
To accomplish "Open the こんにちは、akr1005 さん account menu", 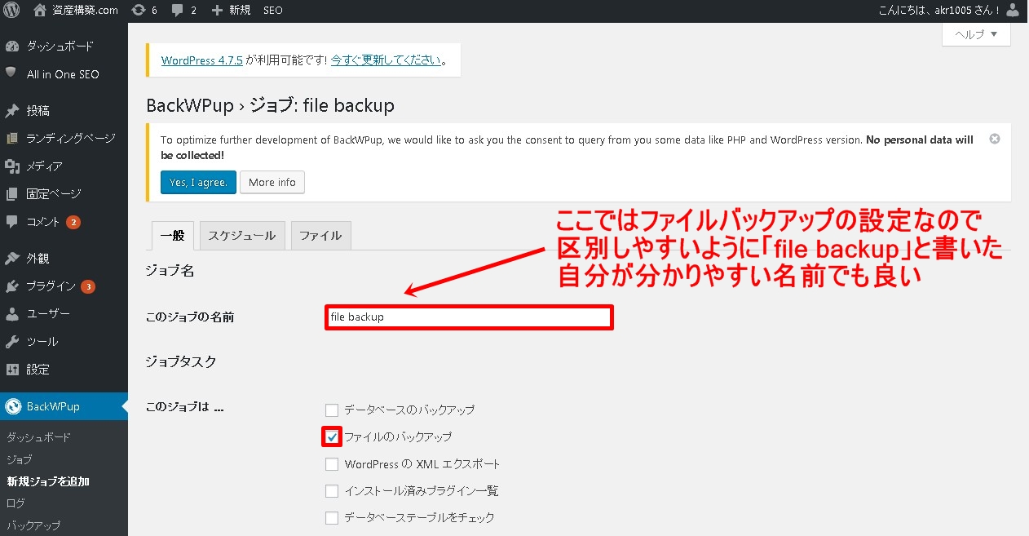I will point(949,11).
